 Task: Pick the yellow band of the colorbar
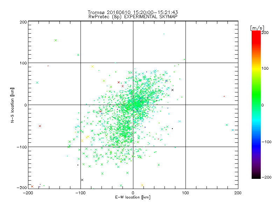pyautogui.click(x=256, y=68)
